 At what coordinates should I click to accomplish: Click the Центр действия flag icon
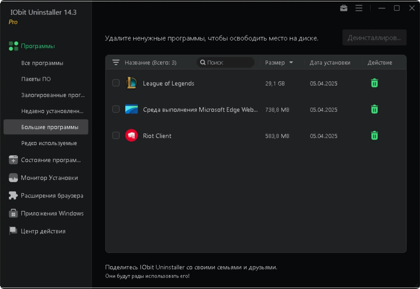[x=13, y=231]
